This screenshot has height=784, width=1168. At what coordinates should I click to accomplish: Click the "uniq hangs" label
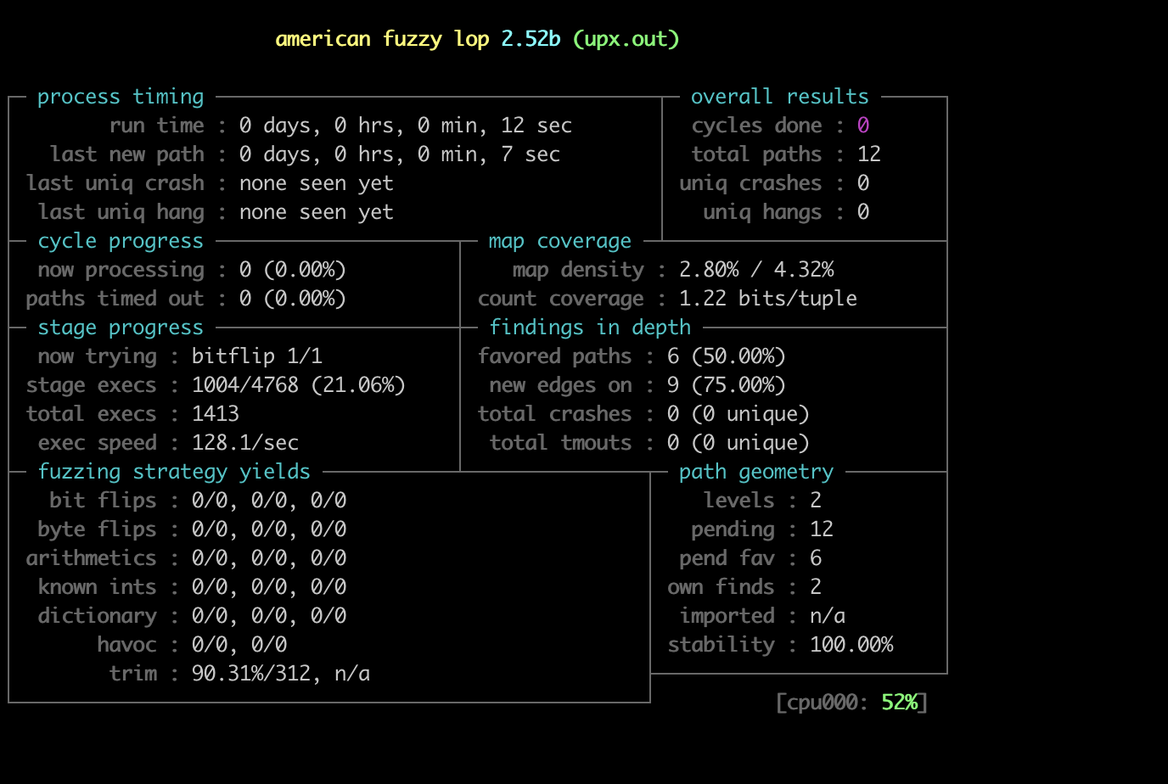pyautogui.click(x=763, y=212)
